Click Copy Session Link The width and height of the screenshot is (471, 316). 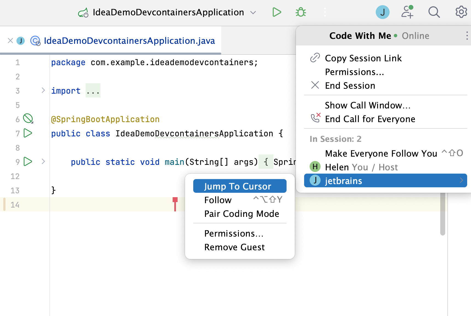[x=363, y=58]
